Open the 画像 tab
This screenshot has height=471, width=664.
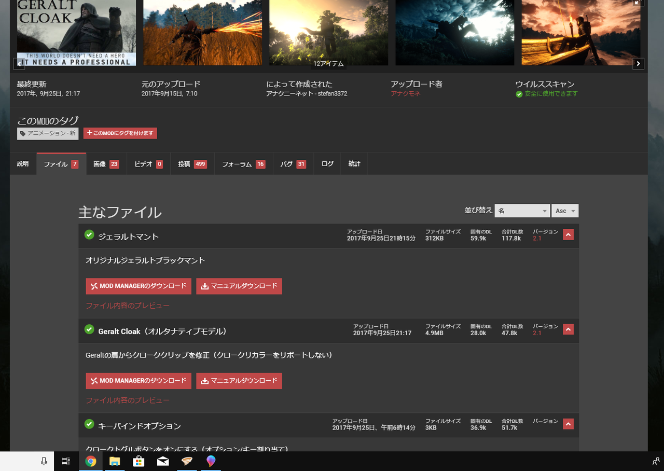point(106,164)
